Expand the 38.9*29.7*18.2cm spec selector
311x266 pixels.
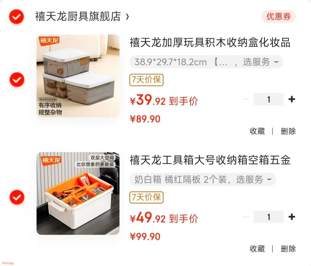pyautogui.click(x=206, y=62)
